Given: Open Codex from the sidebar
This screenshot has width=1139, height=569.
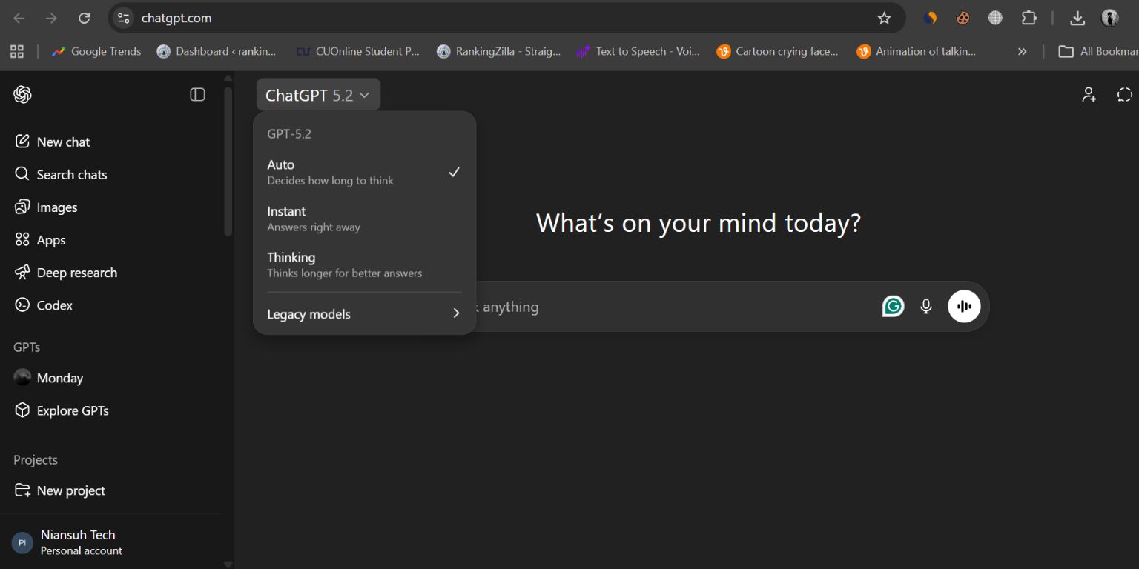Looking at the screenshot, I should (x=55, y=305).
